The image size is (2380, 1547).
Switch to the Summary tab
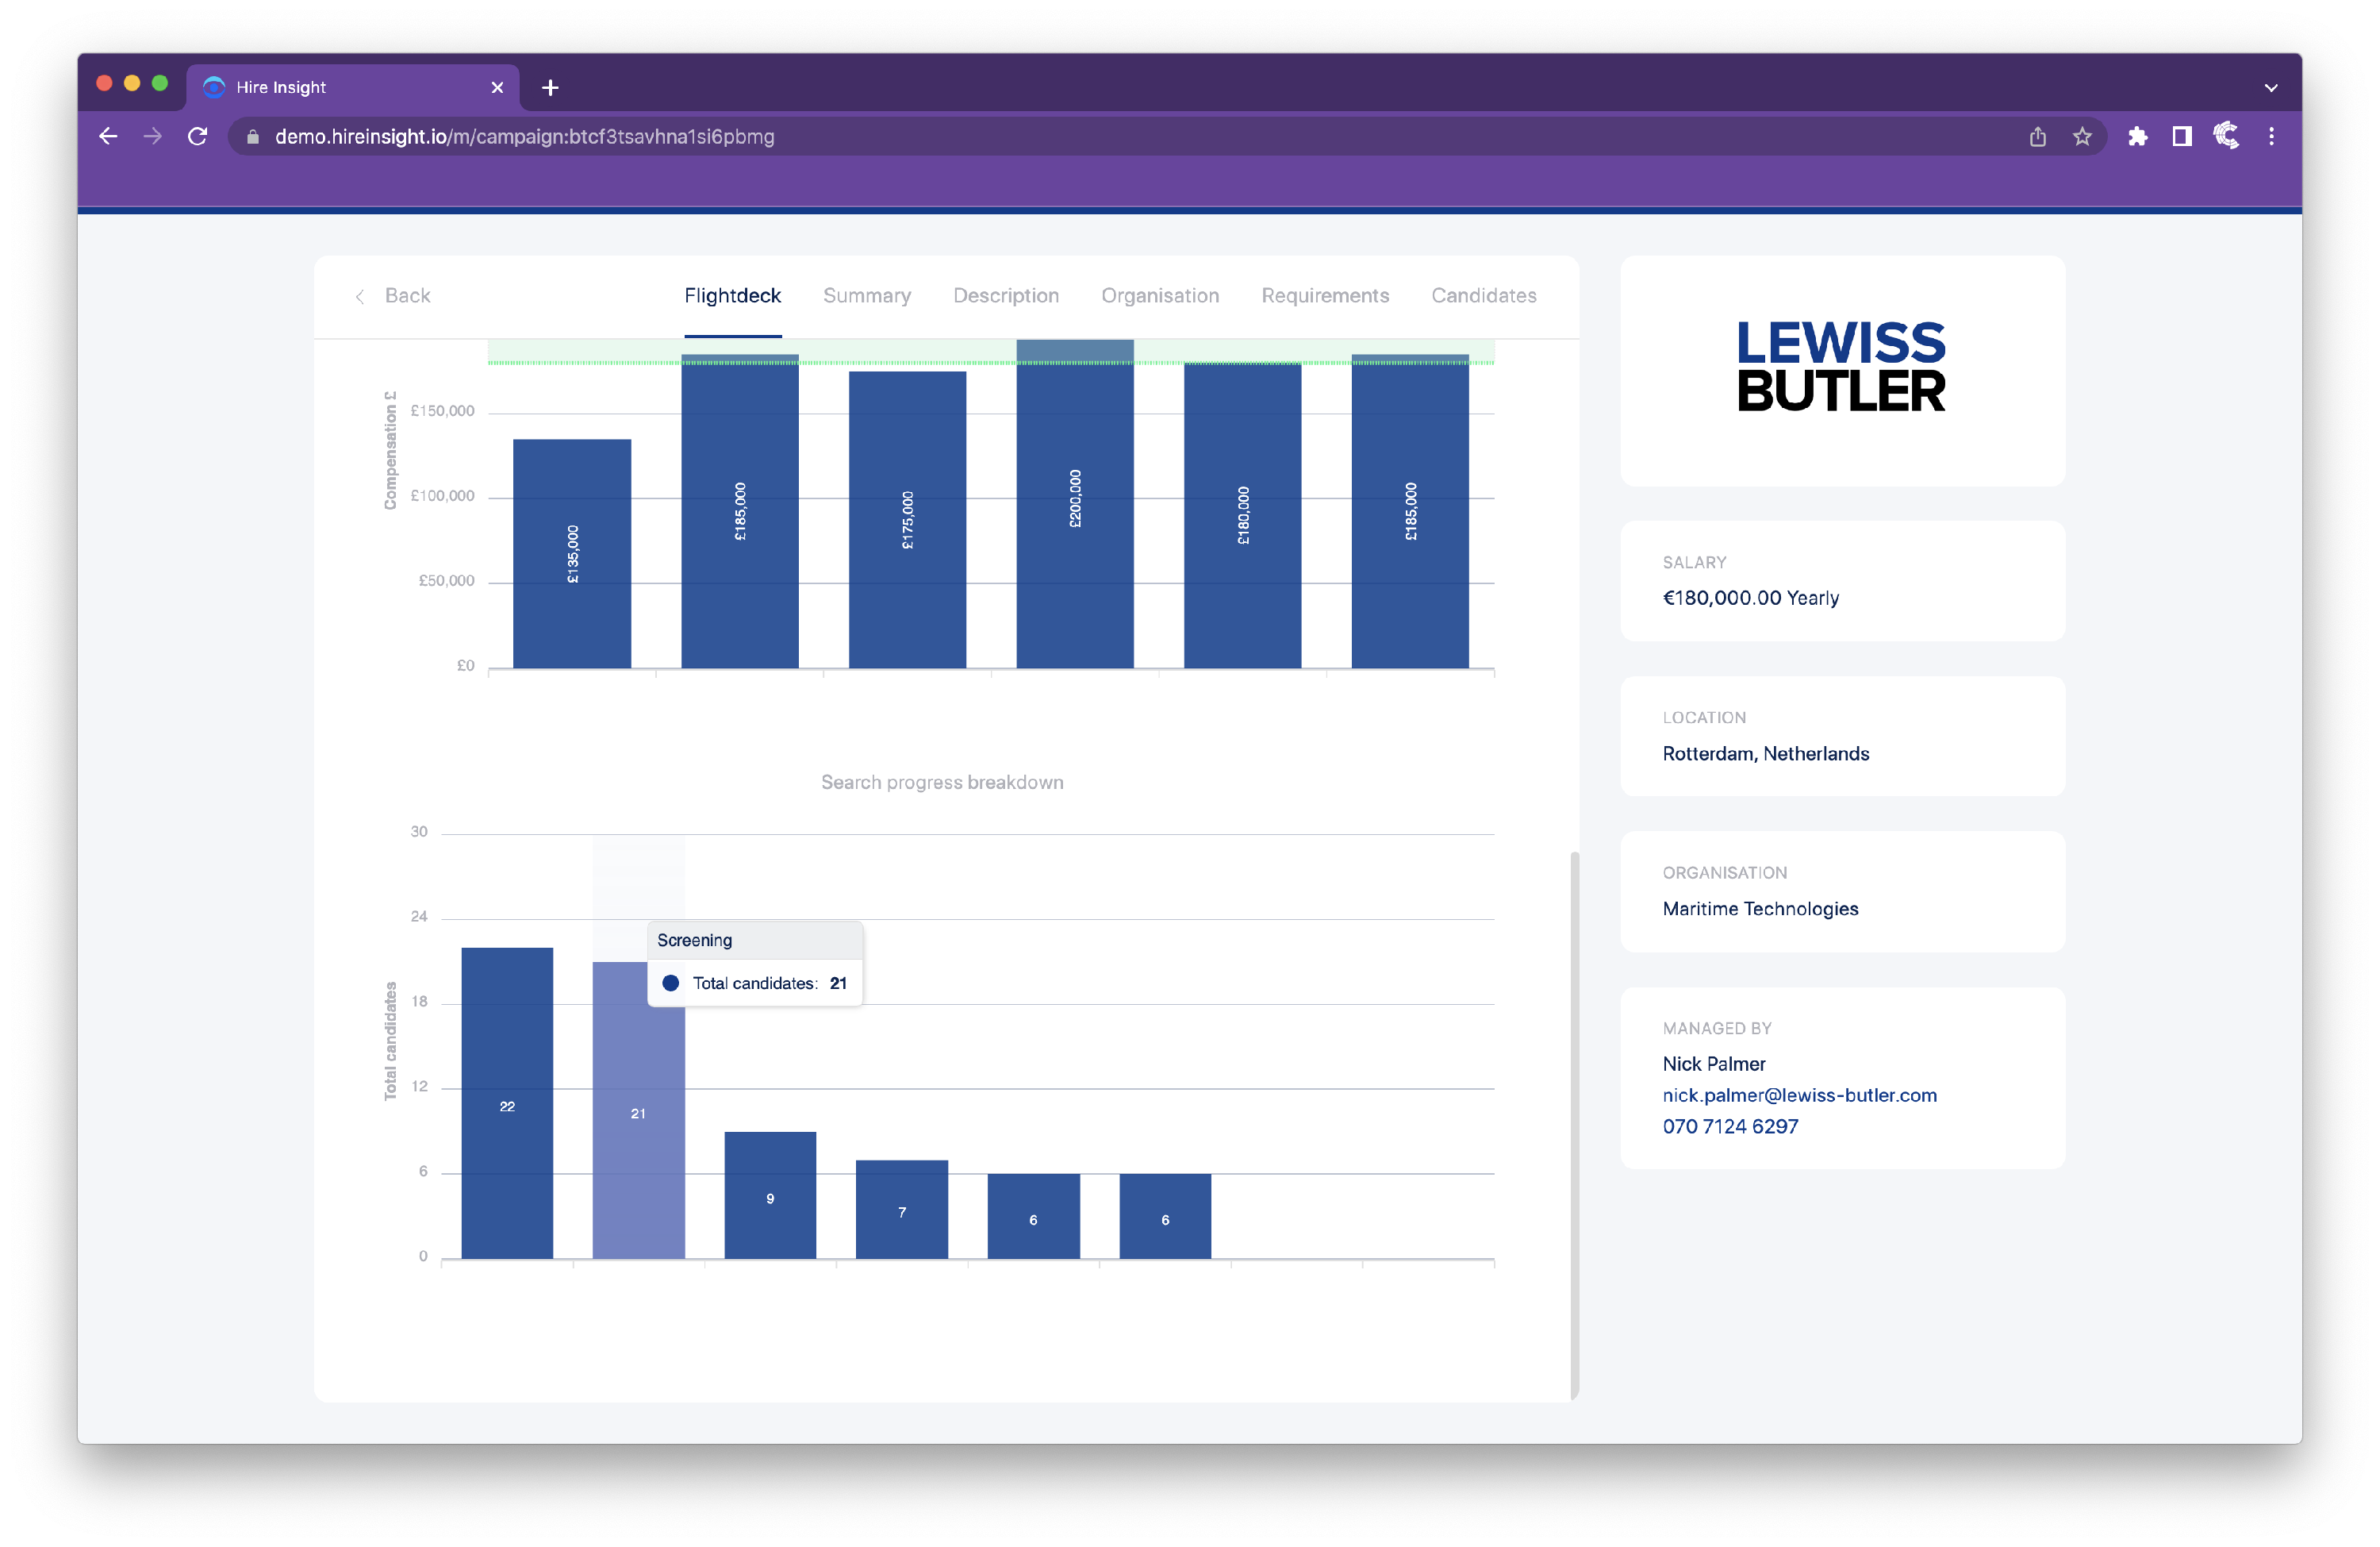(866, 295)
